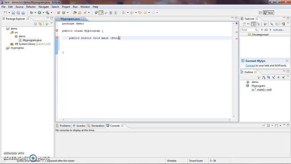Toggle Link with Editor in Package Explorer
291x164 pixels.
[40, 24]
